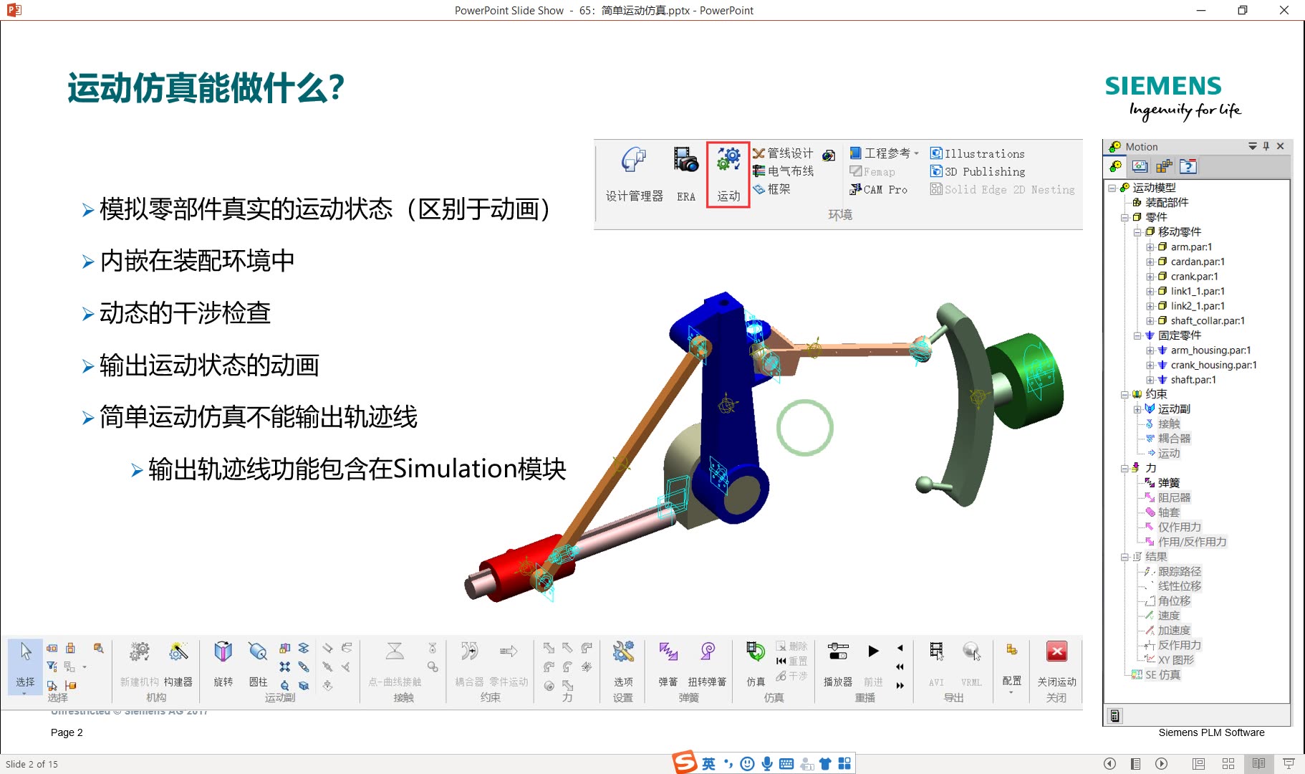Expand the arm.par:1 tree node
Viewport: 1305px width, 774px height.
(x=1150, y=247)
